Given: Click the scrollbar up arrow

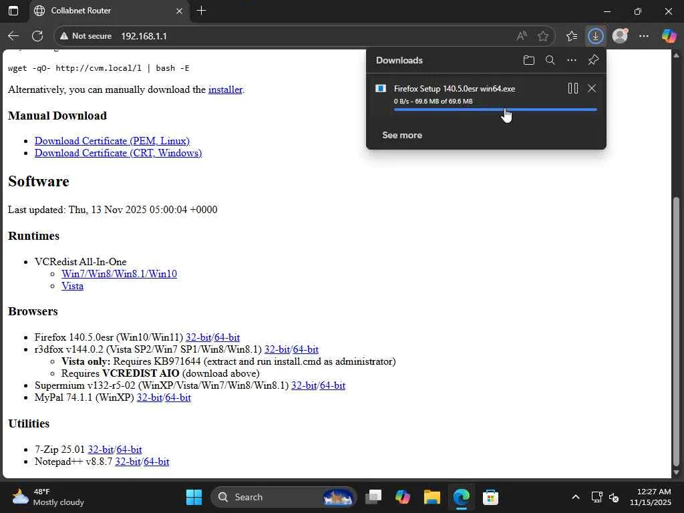Looking at the screenshot, I should (676, 55).
